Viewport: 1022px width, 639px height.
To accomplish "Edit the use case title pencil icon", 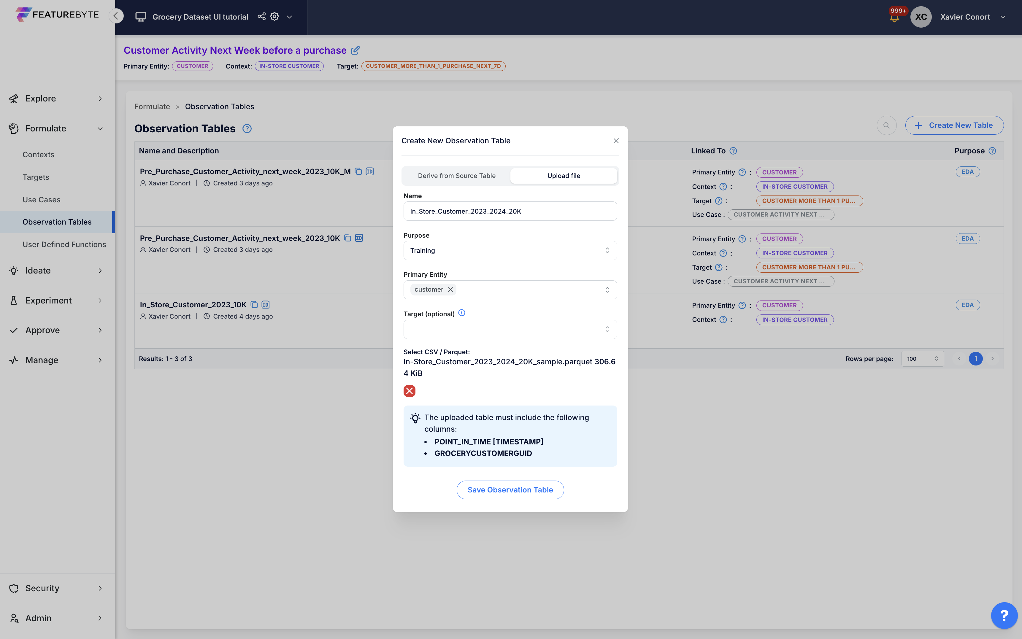I will [356, 50].
